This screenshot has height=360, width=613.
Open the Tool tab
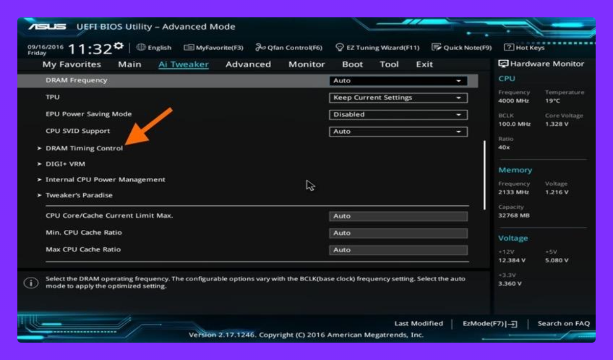(389, 64)
